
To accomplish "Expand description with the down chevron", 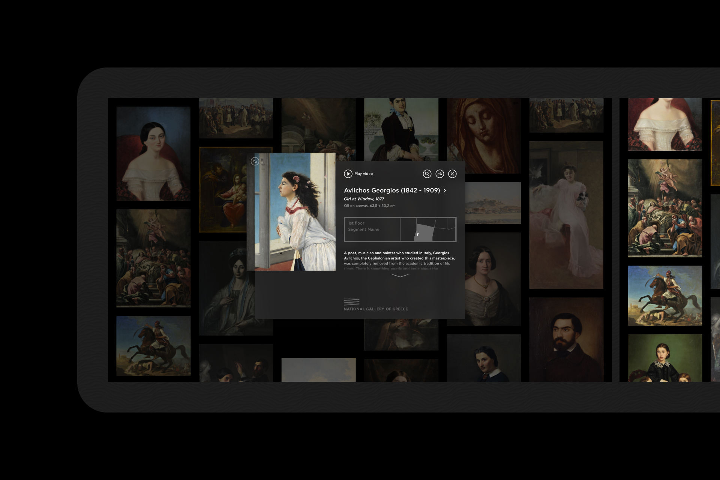I will tap(400, 276).
